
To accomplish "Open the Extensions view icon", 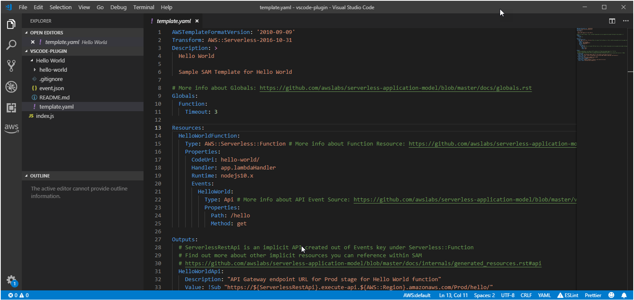I will (11, 108).
